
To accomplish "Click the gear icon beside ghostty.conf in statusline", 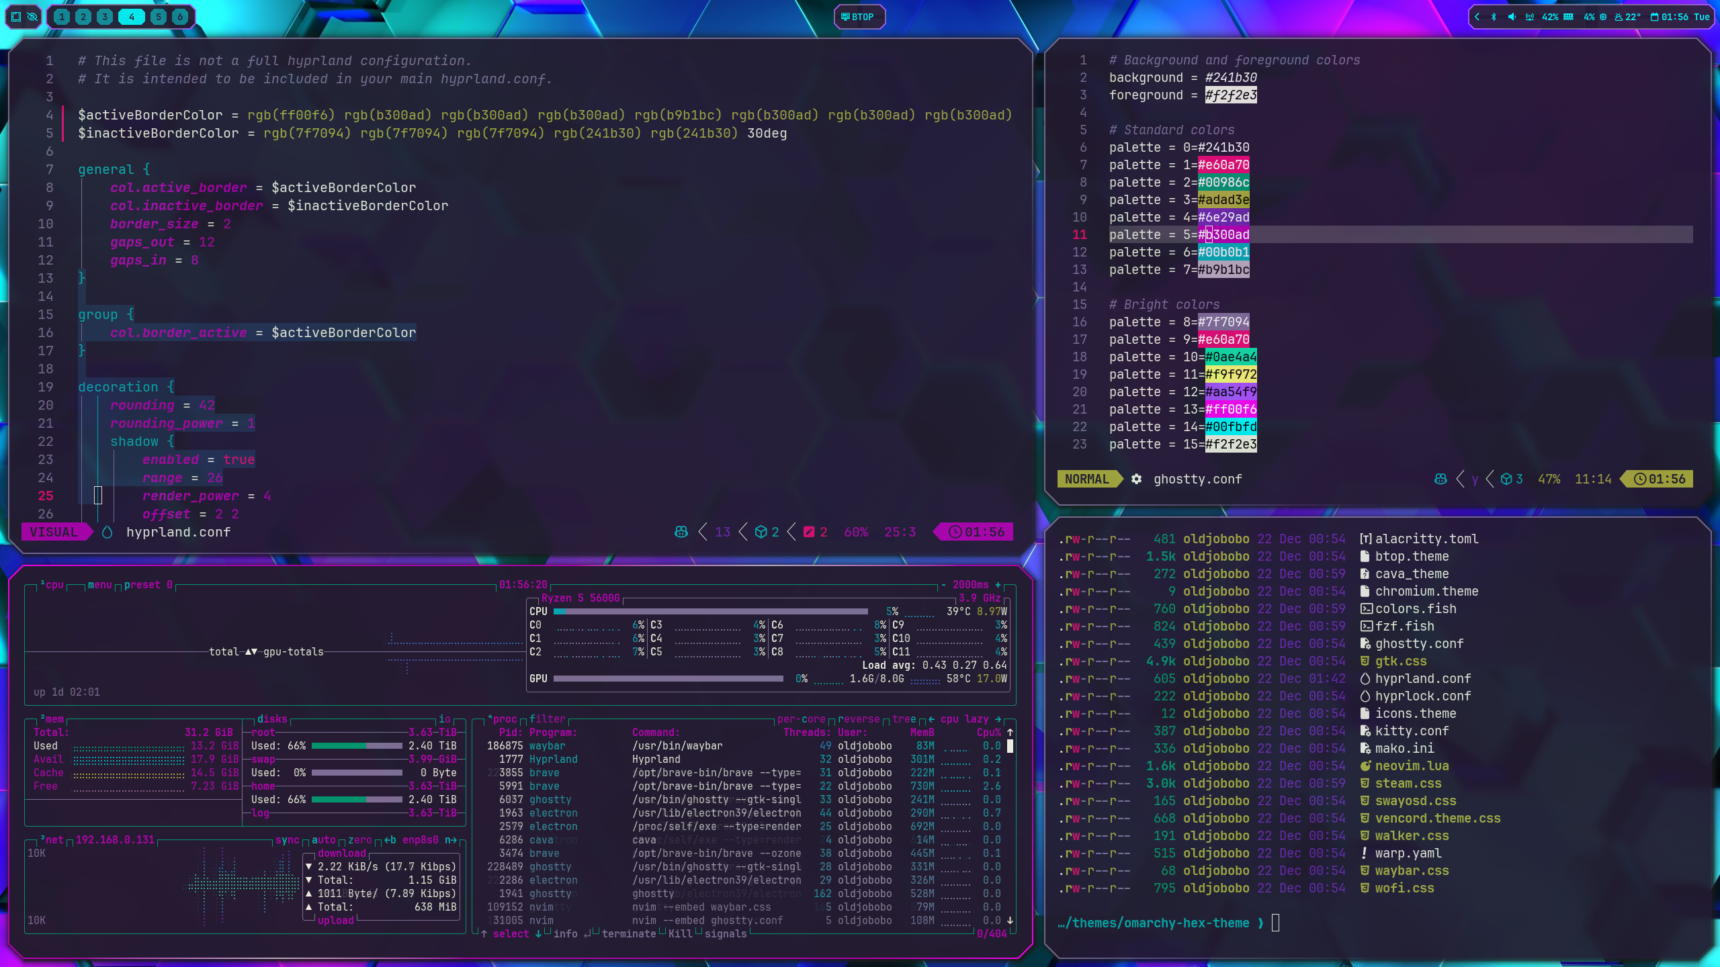I will (x=1136, y=479).
